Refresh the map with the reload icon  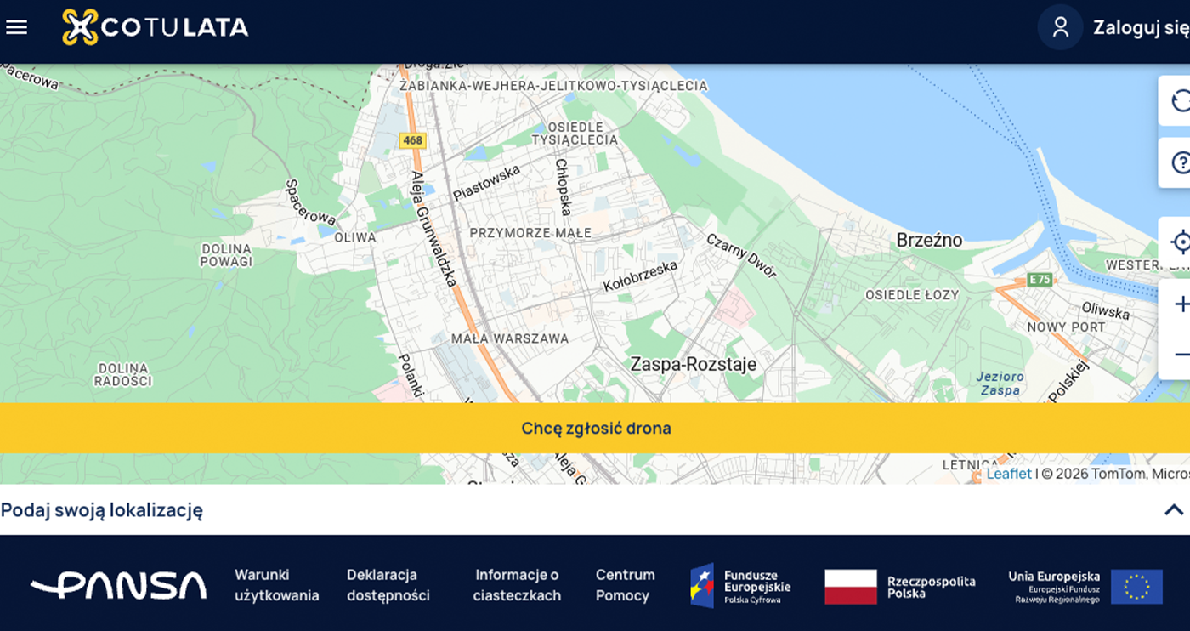[x=1181, y=102]
